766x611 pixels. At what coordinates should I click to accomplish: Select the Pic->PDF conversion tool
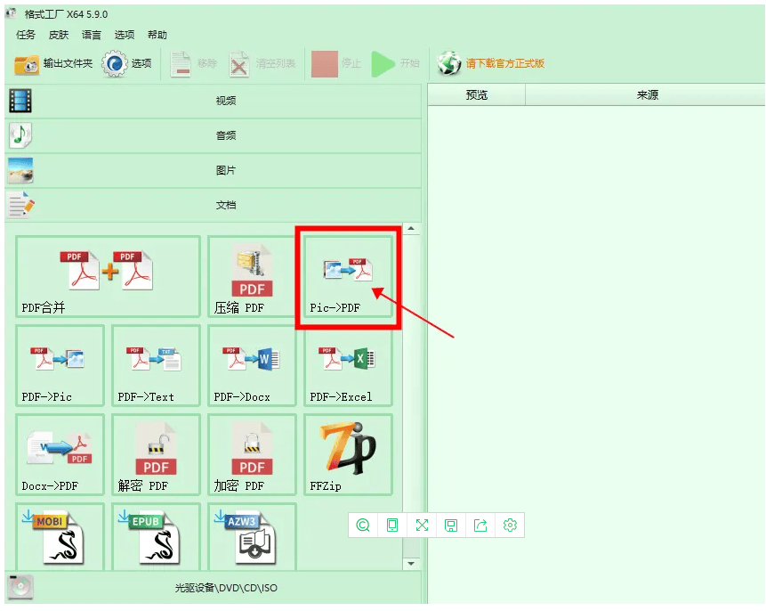[348, 277]
